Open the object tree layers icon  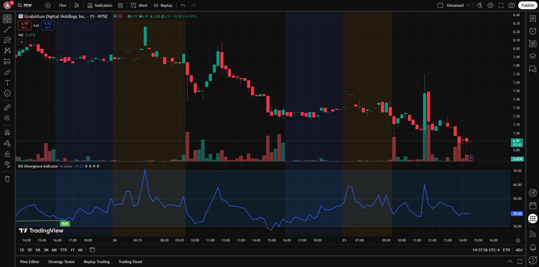(532, 56)
